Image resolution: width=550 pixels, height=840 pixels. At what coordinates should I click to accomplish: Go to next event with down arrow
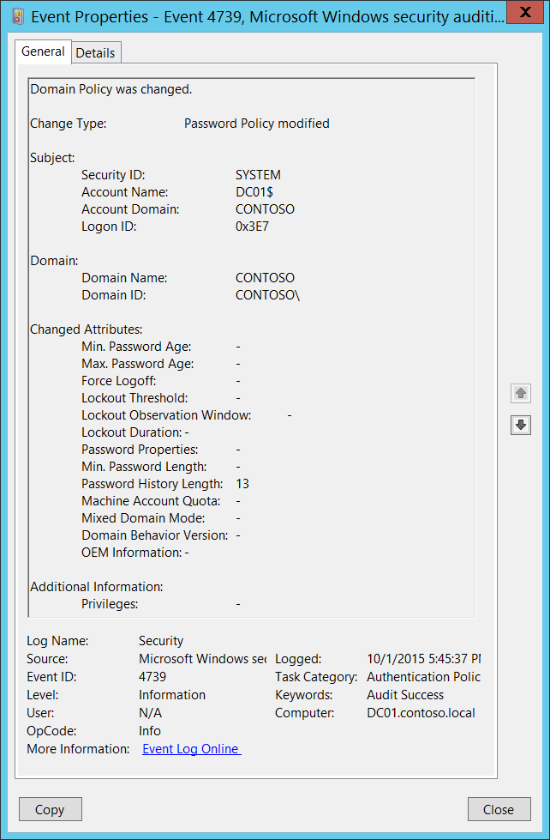(520, 425)
